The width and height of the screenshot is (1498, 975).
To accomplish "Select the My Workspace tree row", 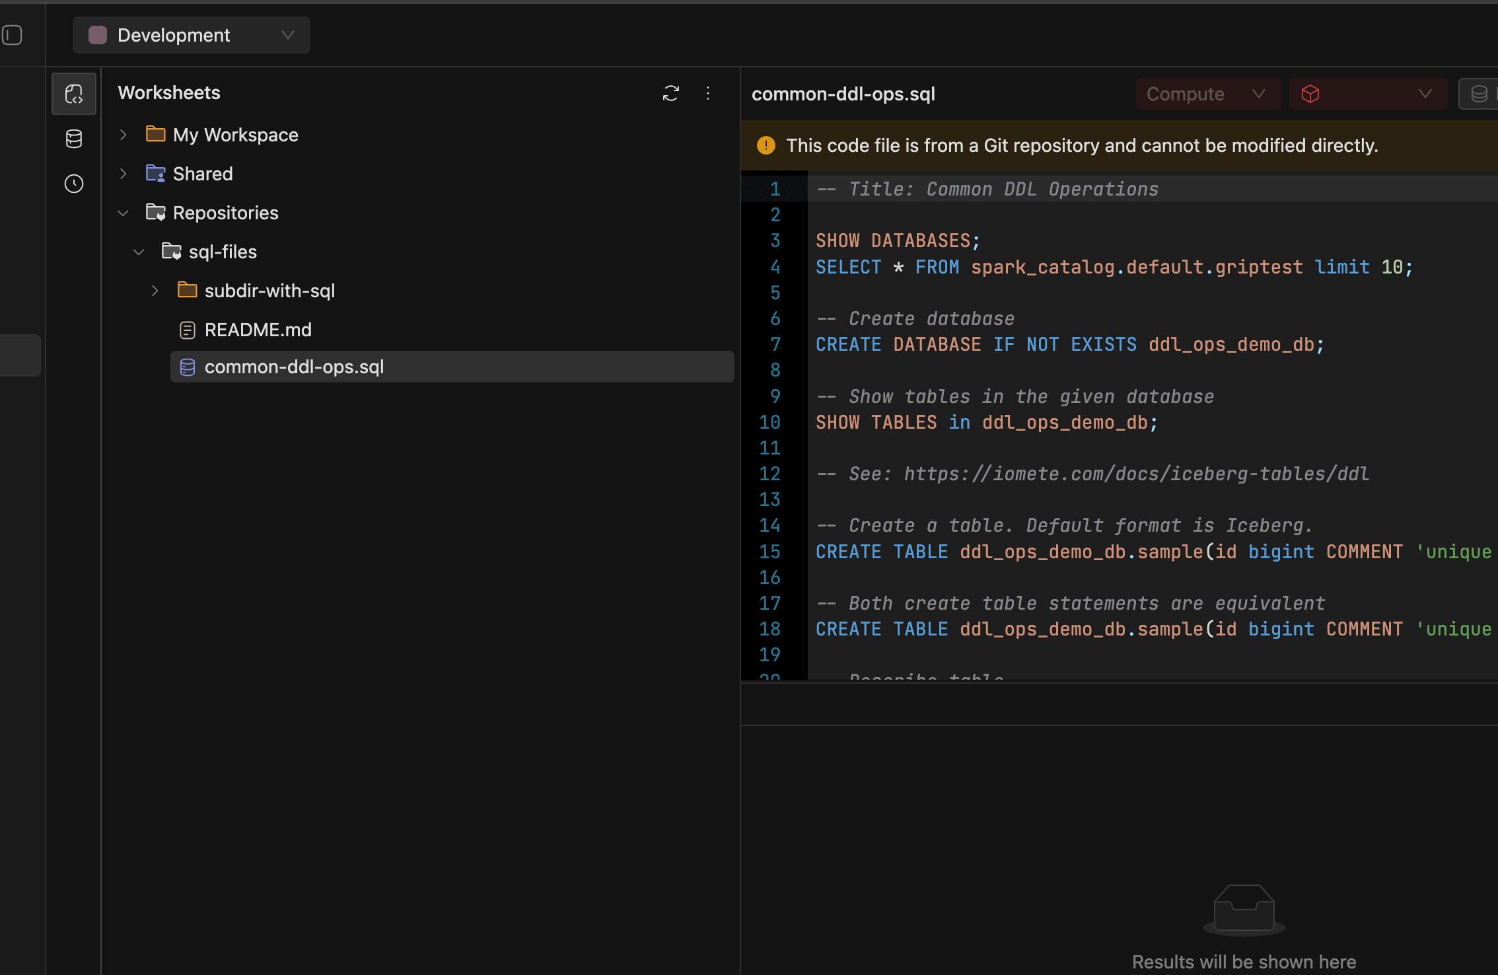I will (x=423, y=135).
